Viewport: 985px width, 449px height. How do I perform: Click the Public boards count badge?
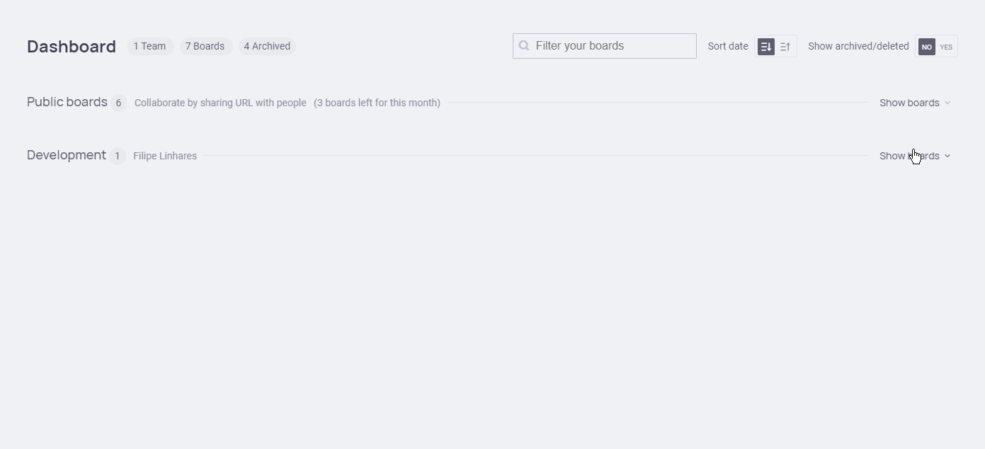pos(118,103)
